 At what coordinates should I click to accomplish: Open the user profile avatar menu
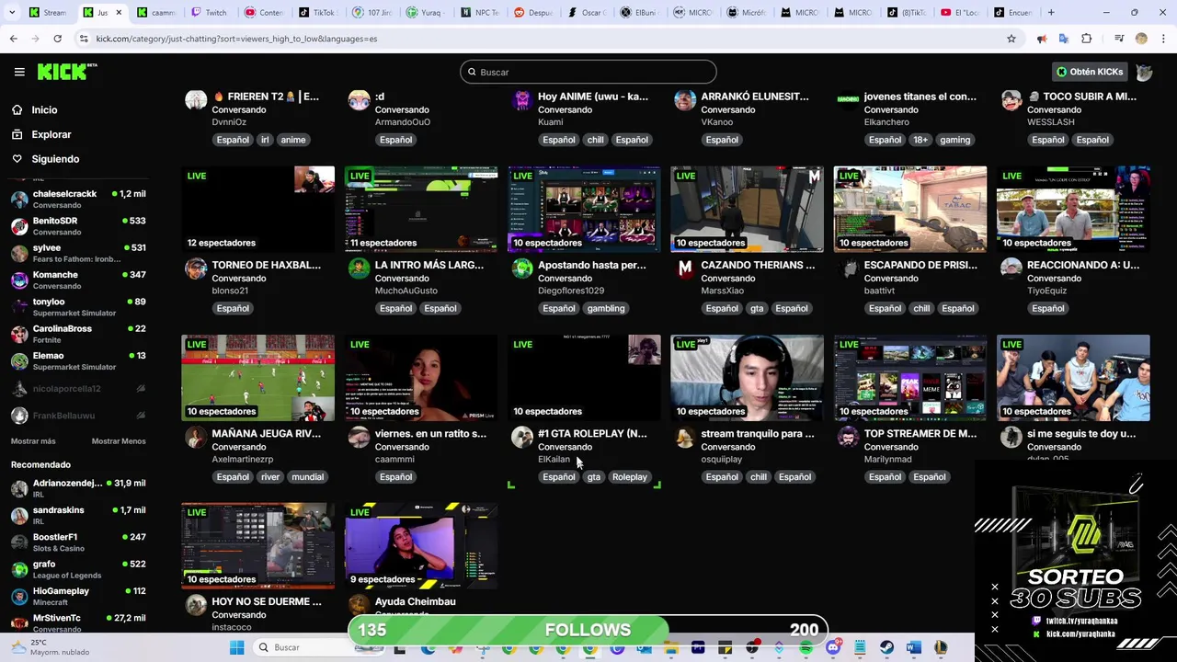click(1144, 72)
